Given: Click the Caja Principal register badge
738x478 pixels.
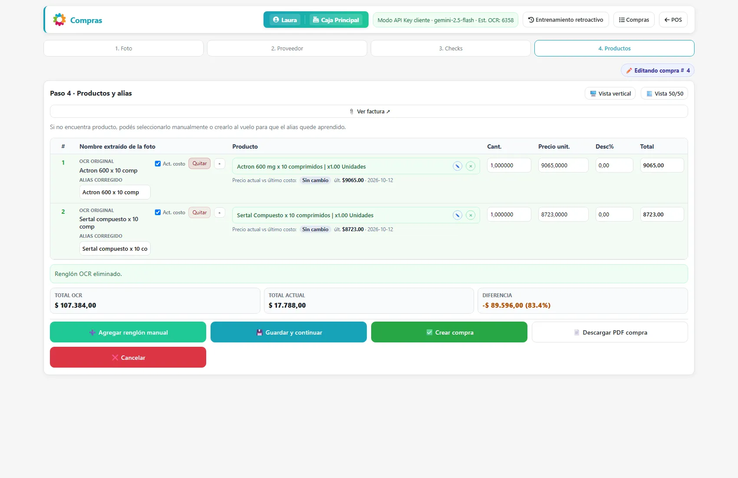Looking at the screenshot, I should (x=336, y=20).
